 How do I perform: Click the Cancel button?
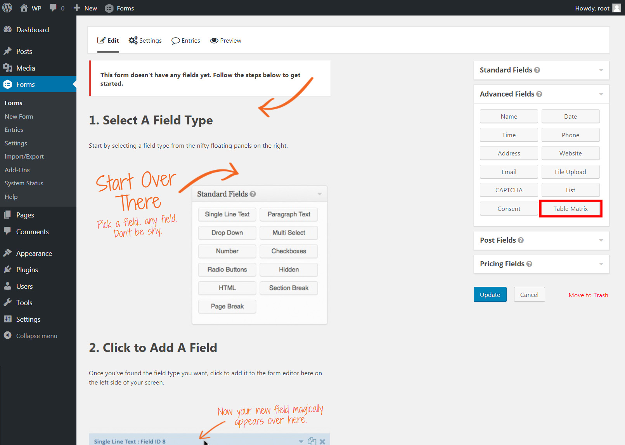pos(529,295)
